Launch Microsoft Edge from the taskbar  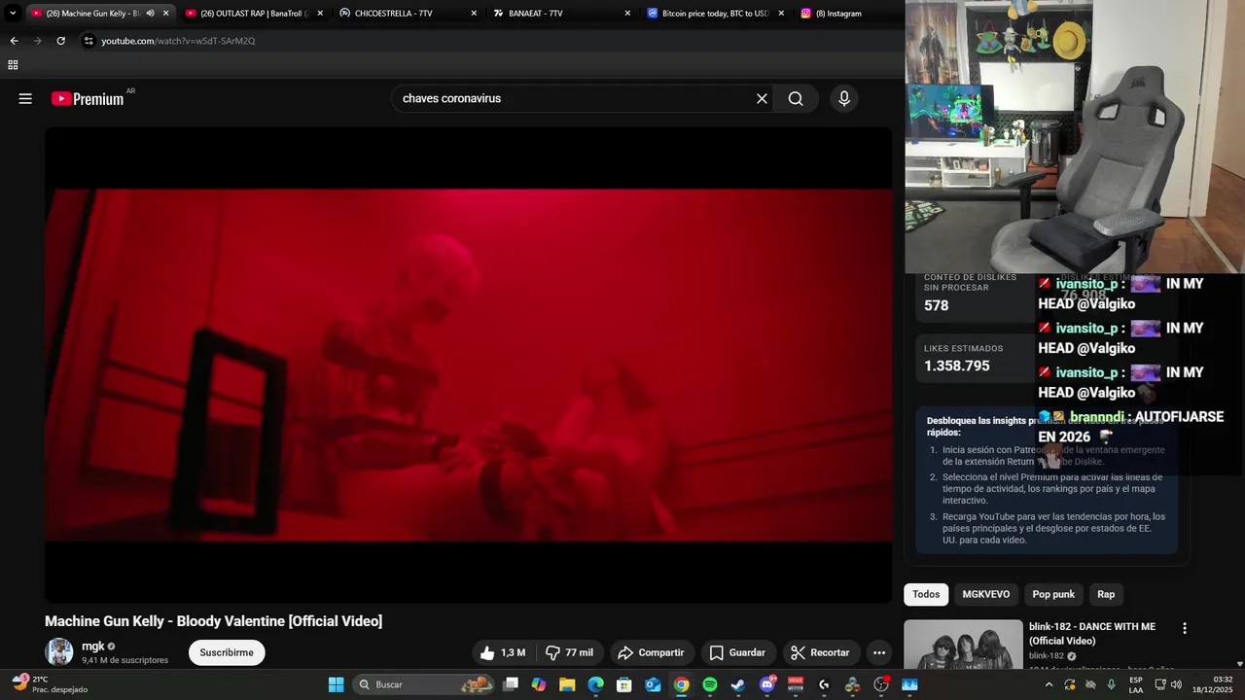[595, 684]
